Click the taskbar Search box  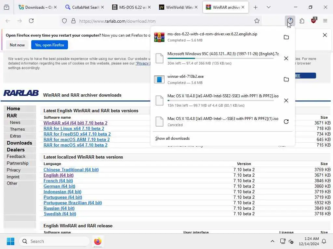point(55,241)
